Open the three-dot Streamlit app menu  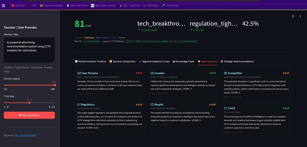[300, 16]
